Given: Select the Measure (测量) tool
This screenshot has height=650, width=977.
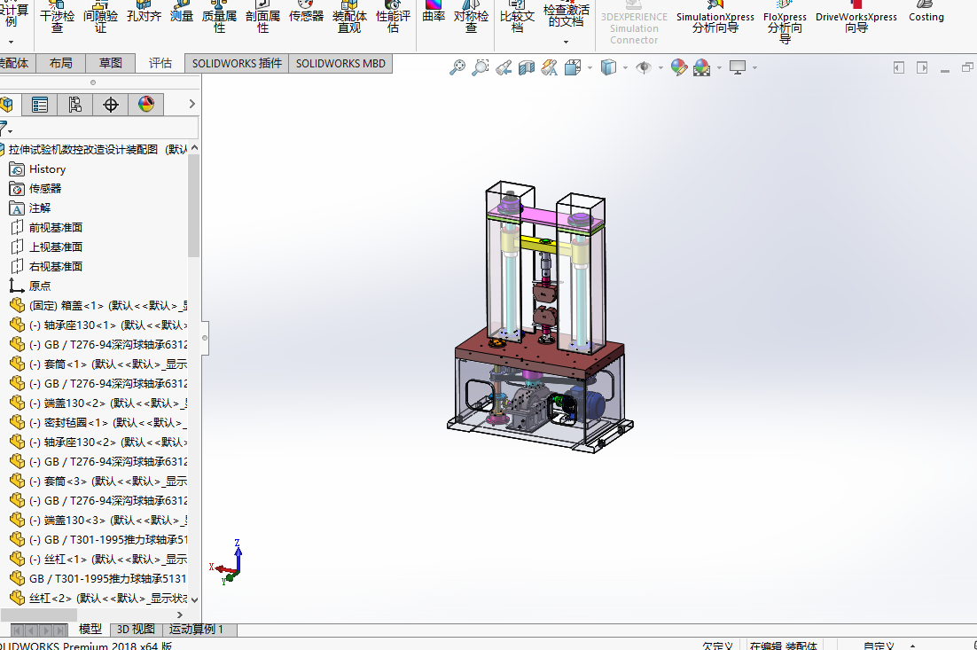Looking at the screenshot, I should coord(182,12).
